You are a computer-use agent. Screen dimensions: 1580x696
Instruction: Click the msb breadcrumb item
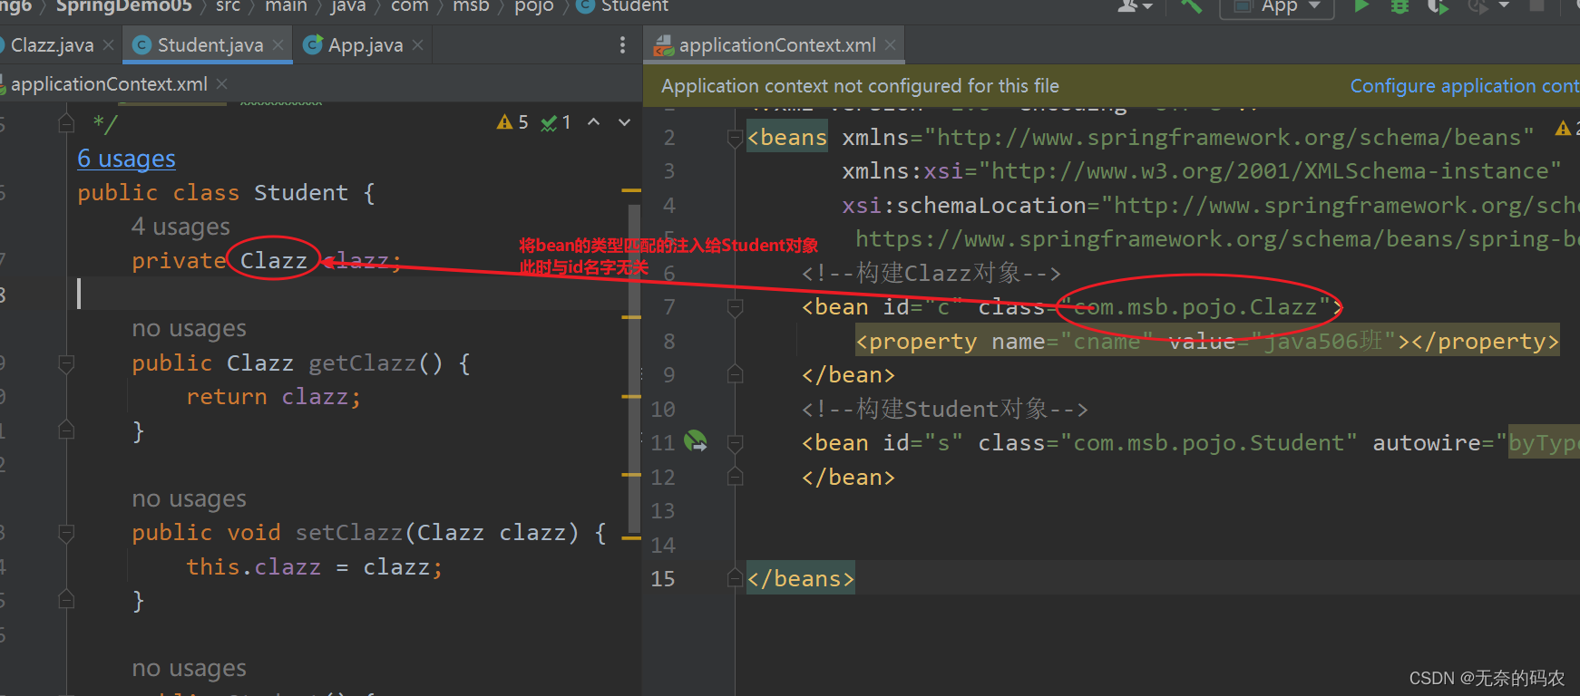pos(471,5)
